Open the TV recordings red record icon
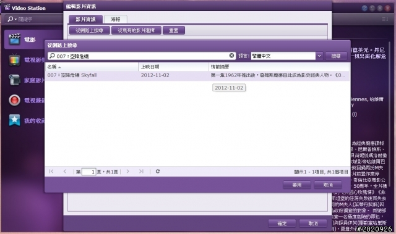This screenshot has width=396, height=234. click(x=14, y=100)
